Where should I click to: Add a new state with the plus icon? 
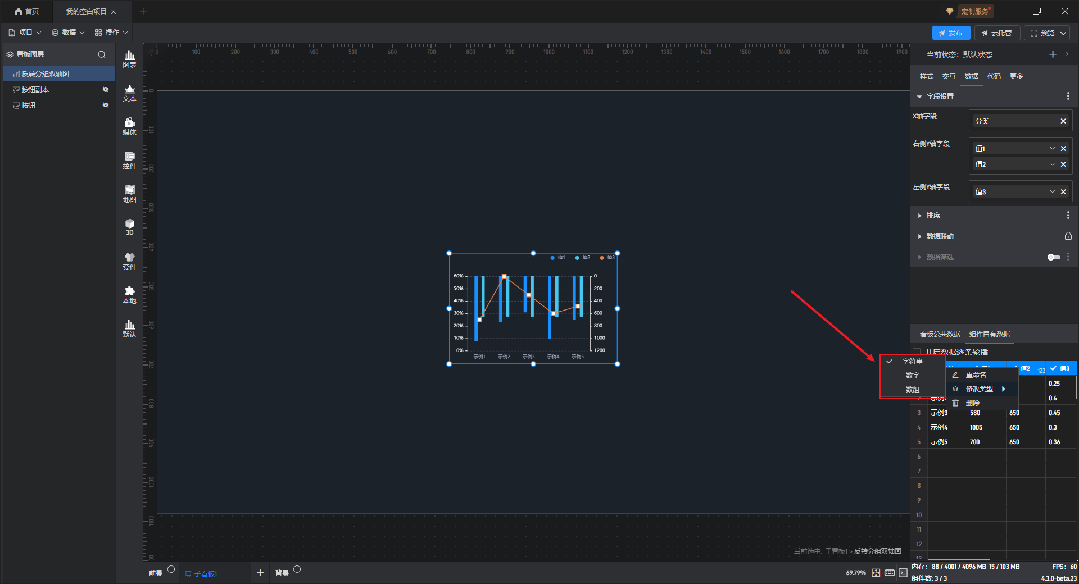coord(1053,54)
